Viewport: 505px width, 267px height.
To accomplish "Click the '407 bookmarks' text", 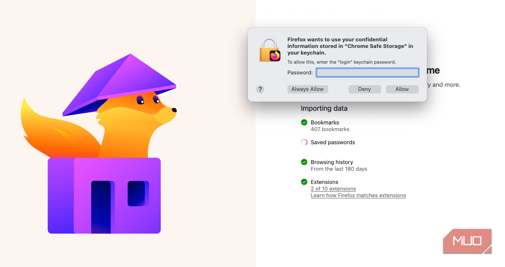I will click(x=330, y=129).
